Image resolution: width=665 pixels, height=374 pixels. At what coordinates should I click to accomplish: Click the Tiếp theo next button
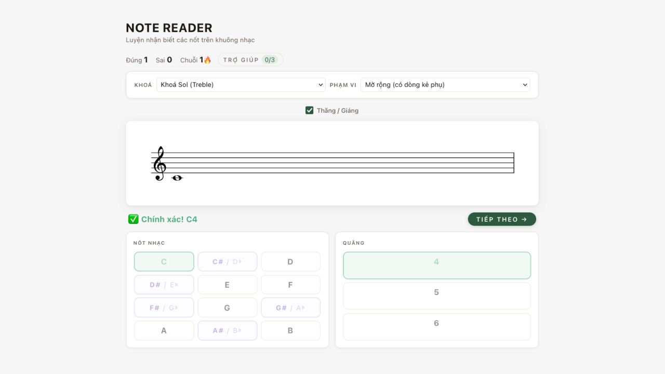tap(502, 219)
